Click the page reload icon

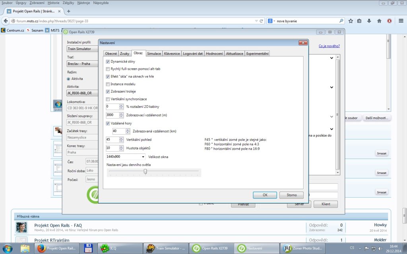(x=261, y=21)
